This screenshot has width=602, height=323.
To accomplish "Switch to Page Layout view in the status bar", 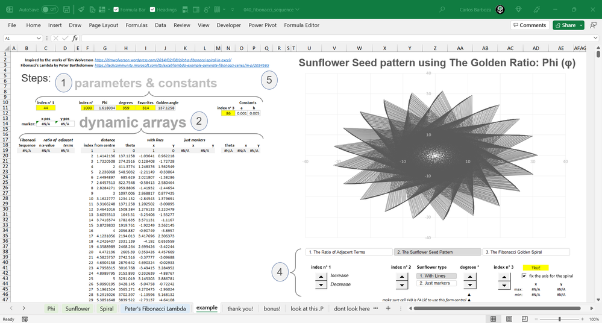I will (509, 319).
